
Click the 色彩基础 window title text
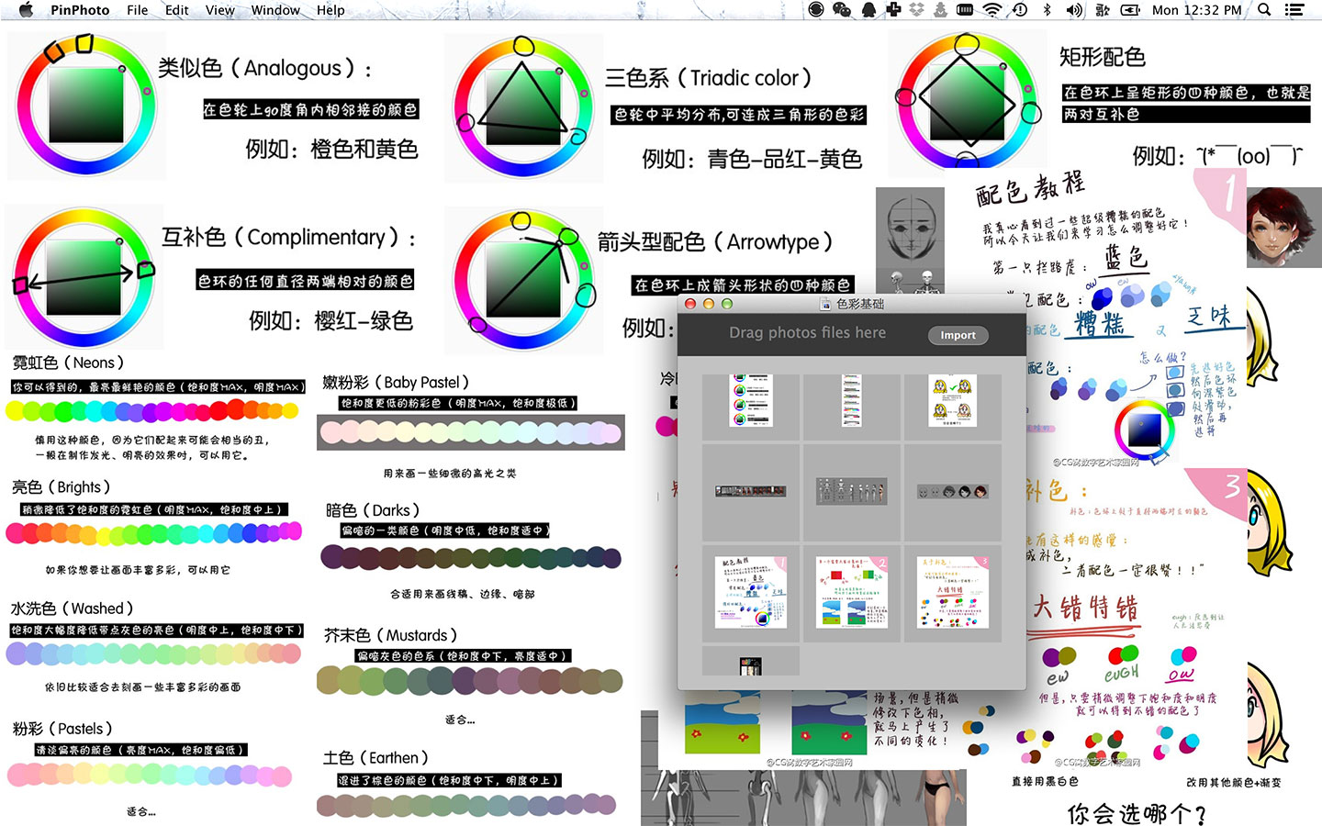point(860,304)
